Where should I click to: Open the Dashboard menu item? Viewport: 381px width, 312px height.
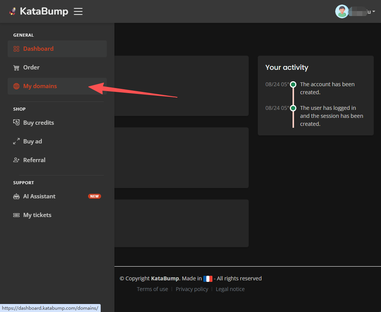tap(57, 49)
